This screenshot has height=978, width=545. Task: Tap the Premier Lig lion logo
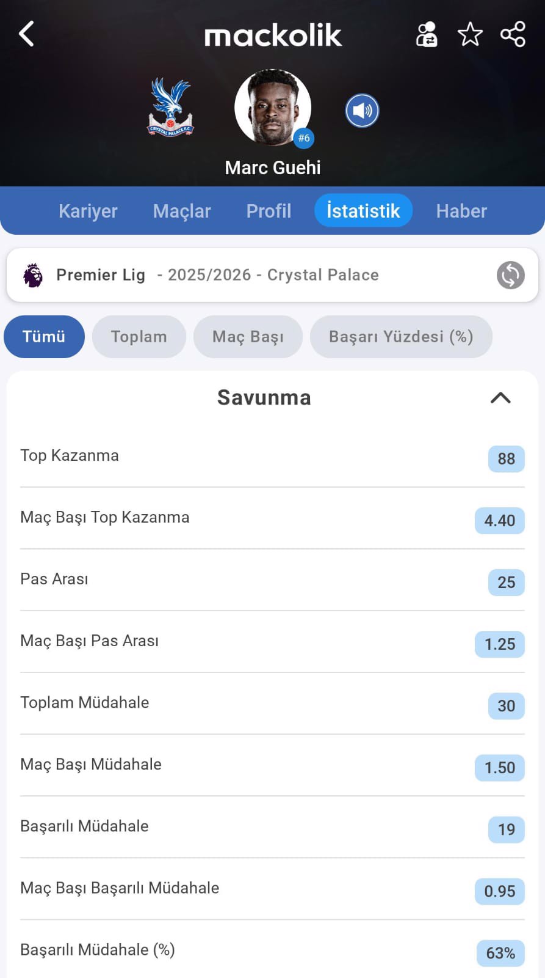click(x=33, y=275)
